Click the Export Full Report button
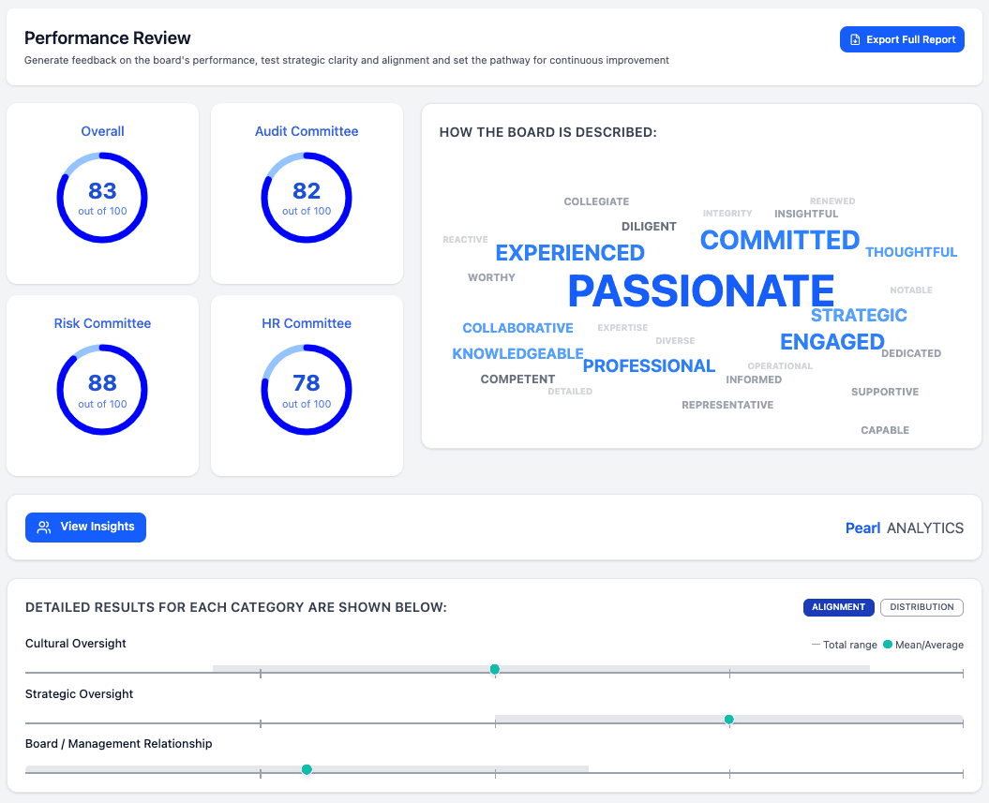 901,39
